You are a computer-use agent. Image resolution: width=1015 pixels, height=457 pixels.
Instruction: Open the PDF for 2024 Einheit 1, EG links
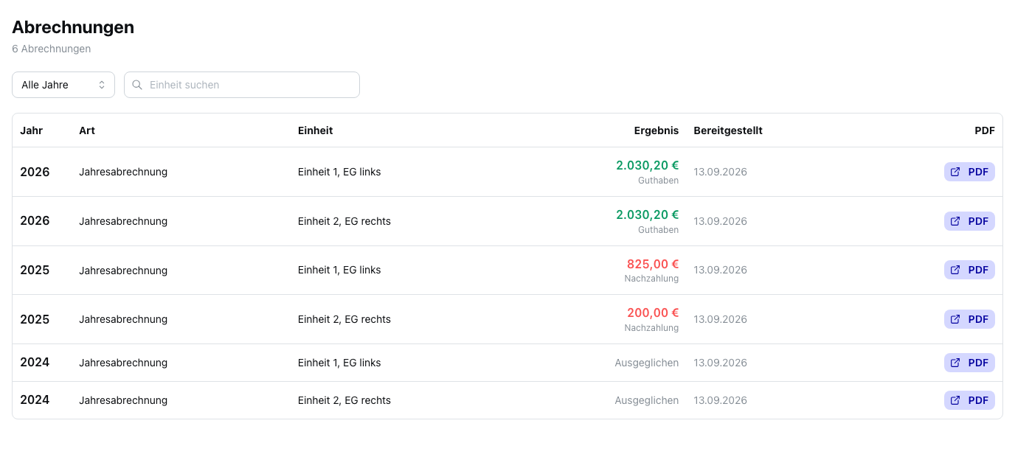[x=969, y=363]
